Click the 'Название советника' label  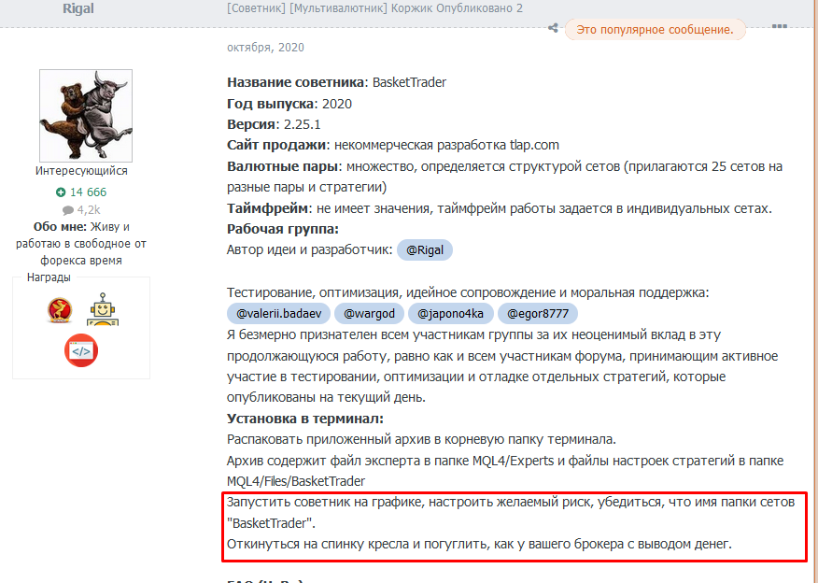tap(296, 82)
